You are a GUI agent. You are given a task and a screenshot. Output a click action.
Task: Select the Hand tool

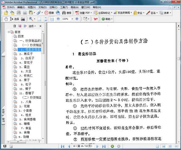(6, 19)
